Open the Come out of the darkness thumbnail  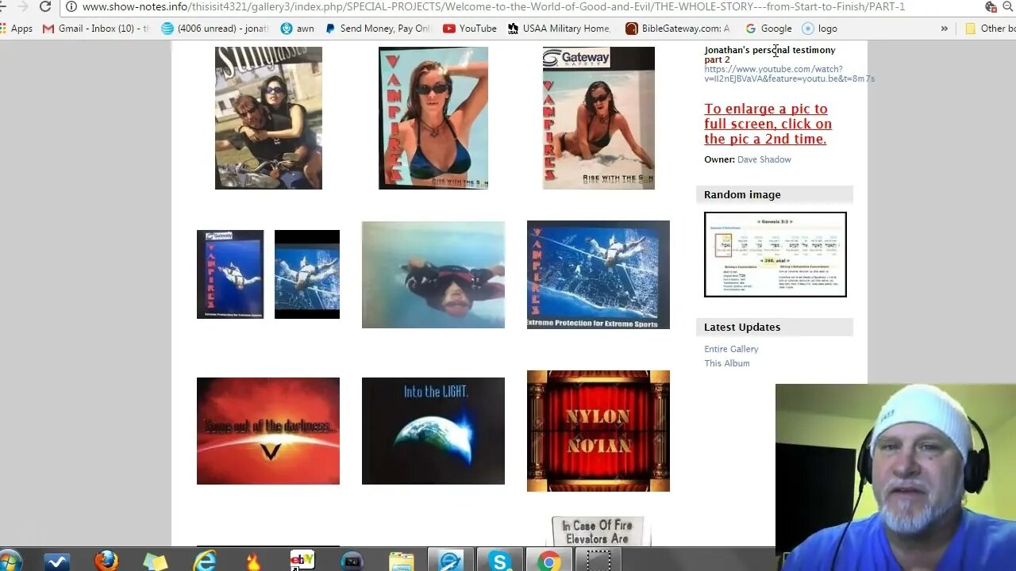pos(268,431)
